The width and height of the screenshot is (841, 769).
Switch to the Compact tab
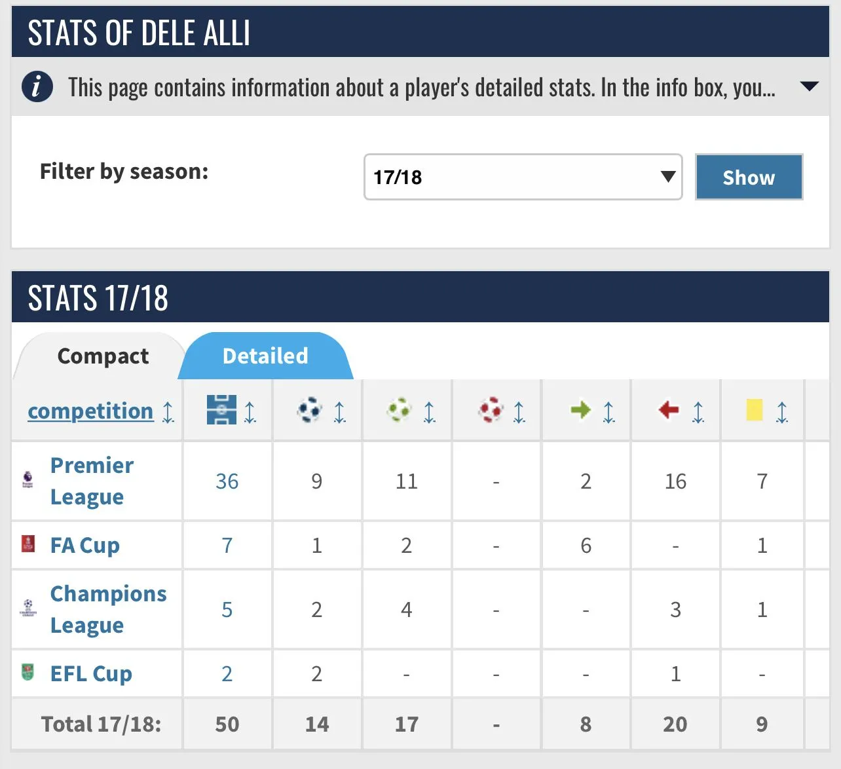point(103,356)
